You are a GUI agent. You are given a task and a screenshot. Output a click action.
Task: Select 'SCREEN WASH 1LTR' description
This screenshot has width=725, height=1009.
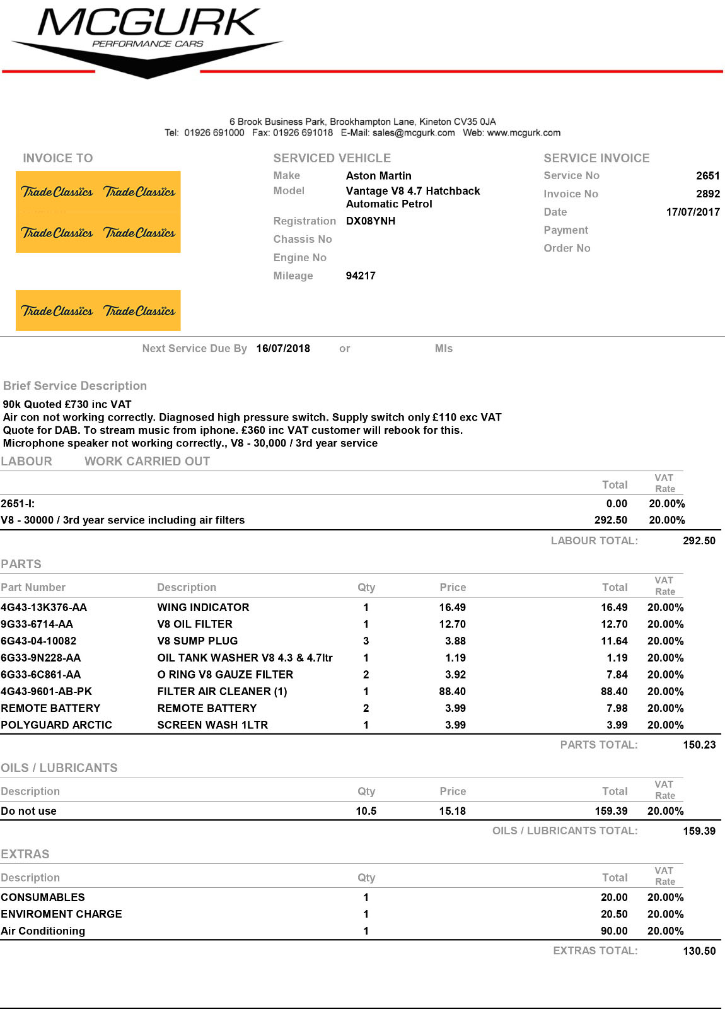212,725
